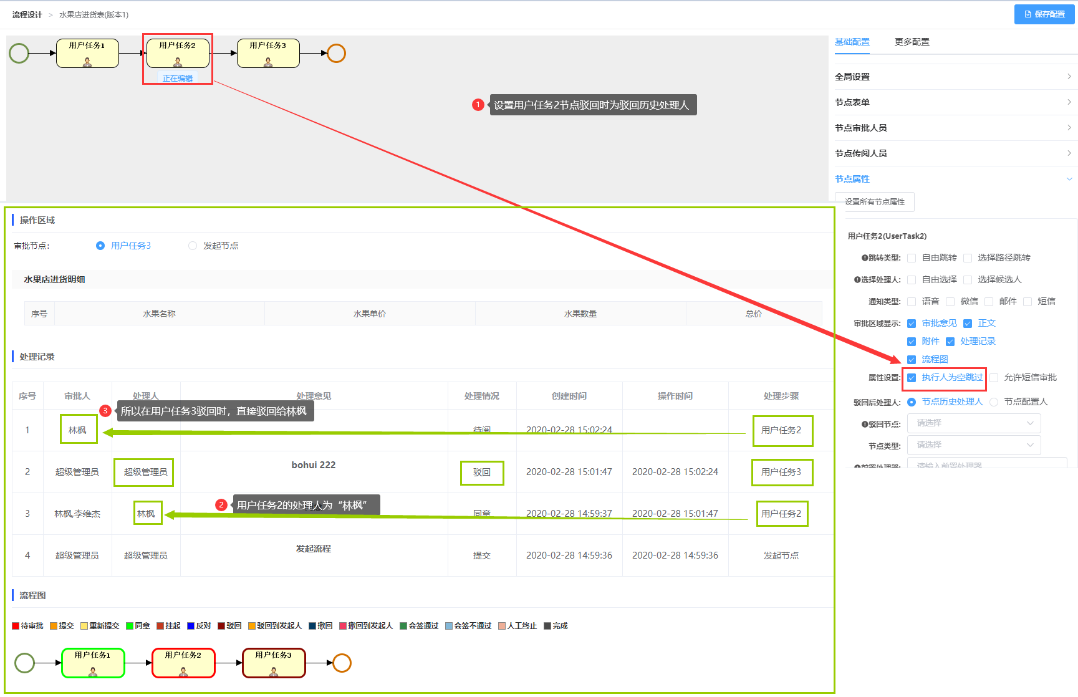The width and height of the screenshot is (1078, 697).
Task: Enable 邮件 notification checkbox
Action: [989, 302]
